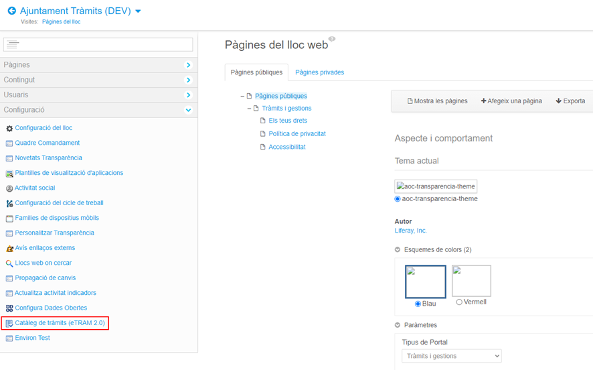Open the Liferay, Inc. author link
593x370 pixels.
click(410, 231)
